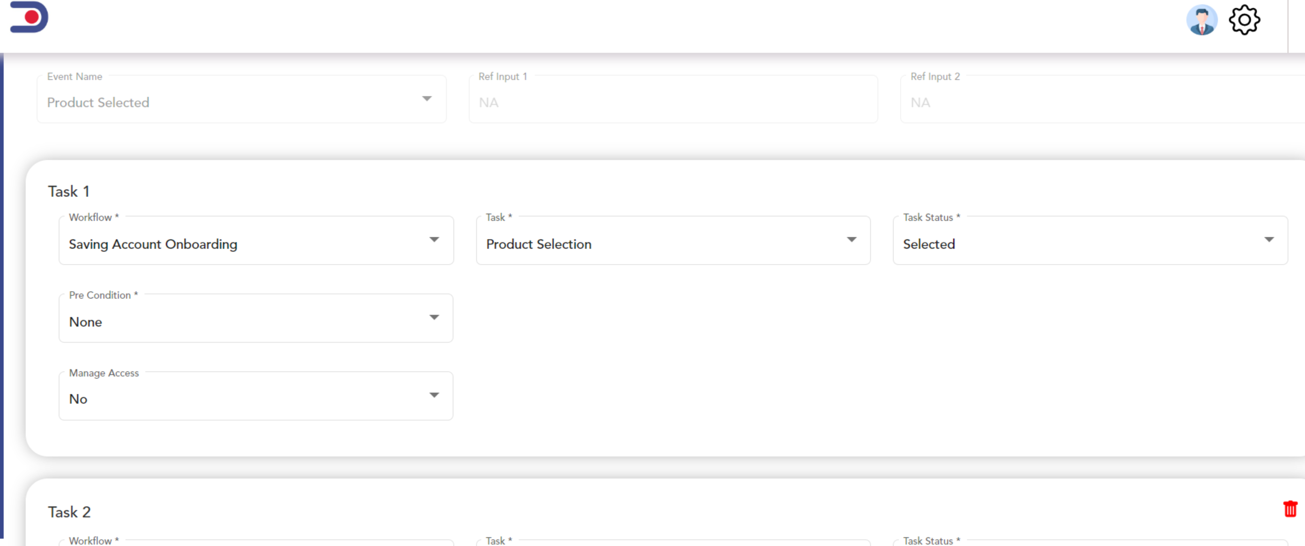
Task: Click the Task 2 Workflow field label
Action: point(94,541)
